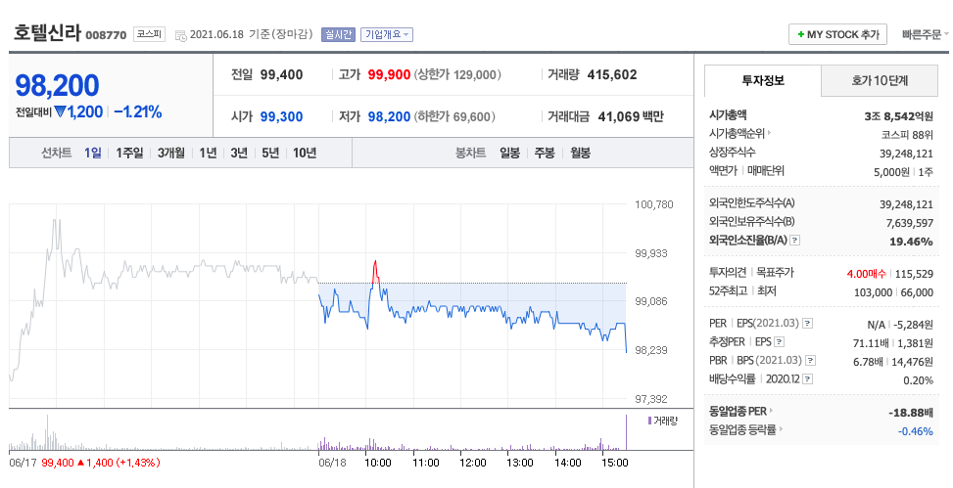Select the 1년 line chart period

click(x=208, y=153)
